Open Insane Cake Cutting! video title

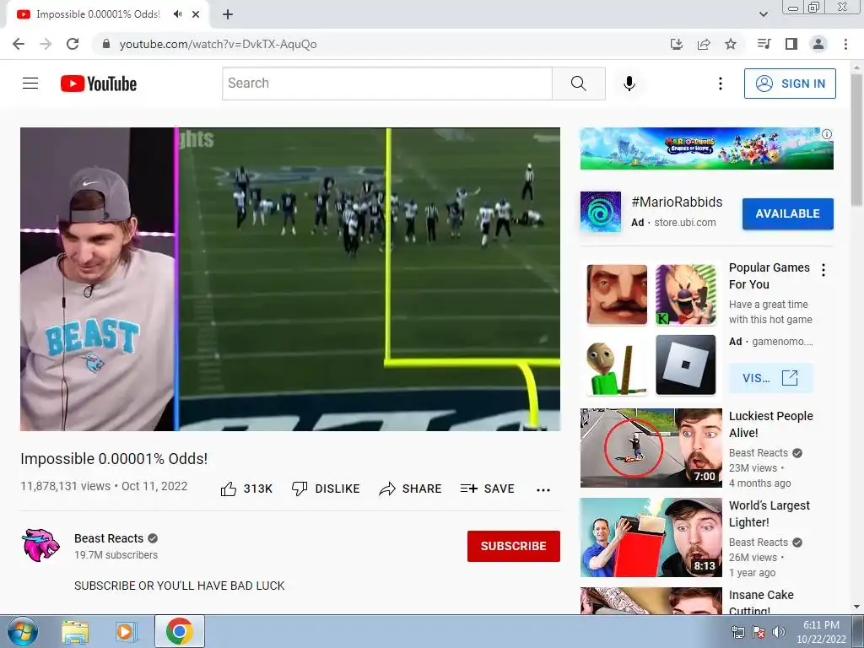761,602
